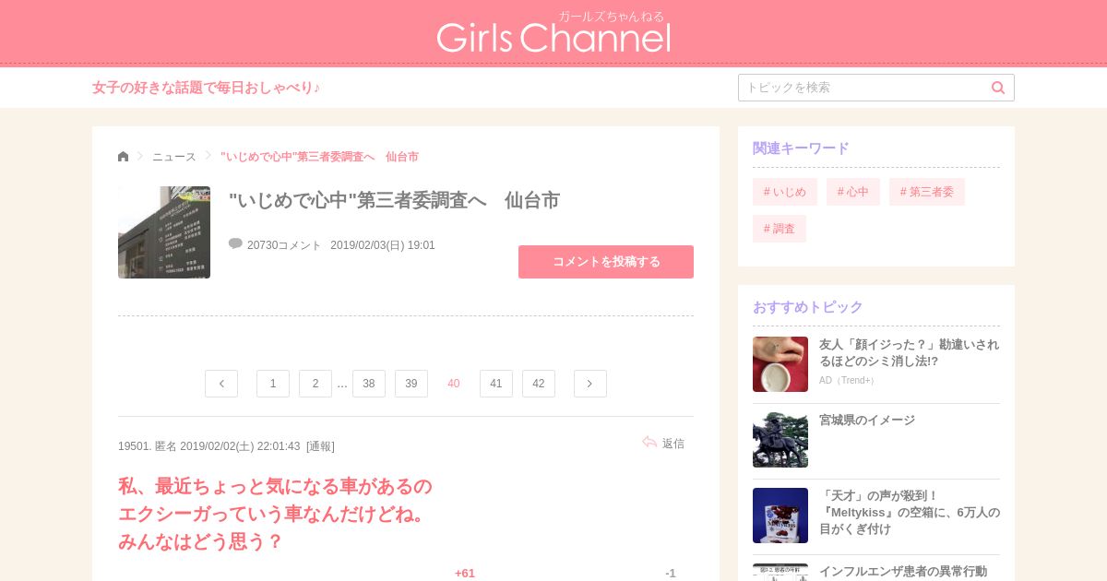
Task: Upvote comment with +61
Action: click(x=464, y=573)
